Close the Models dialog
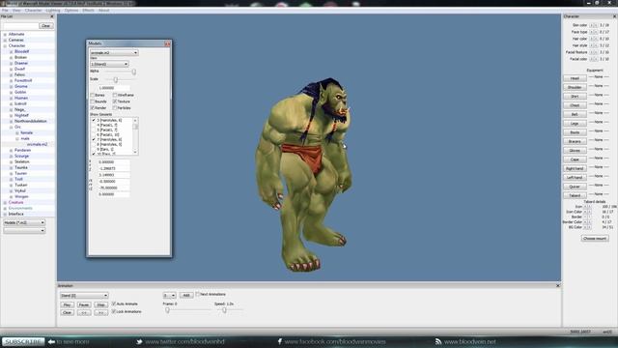 click(167, 43)
